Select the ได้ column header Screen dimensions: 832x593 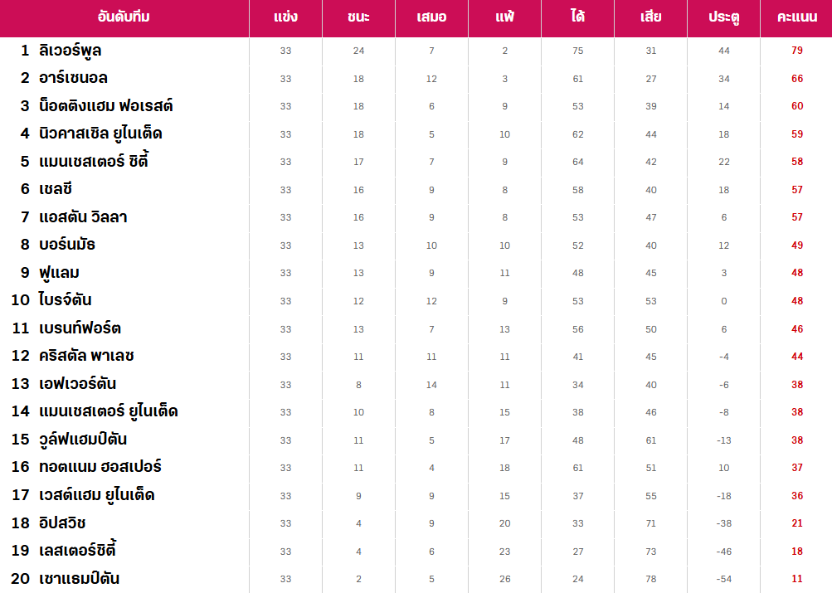[x=578, y=17]
